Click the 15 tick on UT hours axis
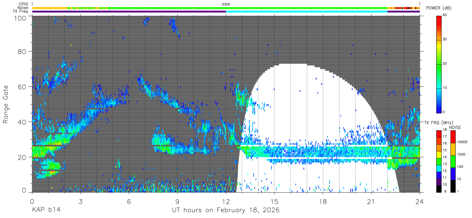Image resolution: width=472 pixels, height=218 pixels. (274, 201)
